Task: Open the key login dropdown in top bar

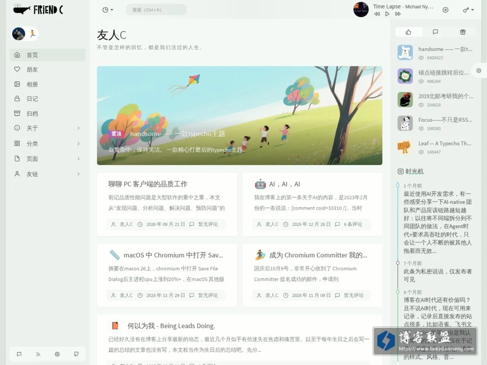Action: pos(468,10)
